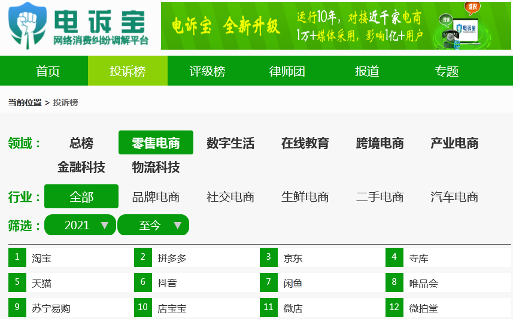Open the 电诉宝全新升级 banner ad
The height and width of the screenshot is (319, 513).
336,26
